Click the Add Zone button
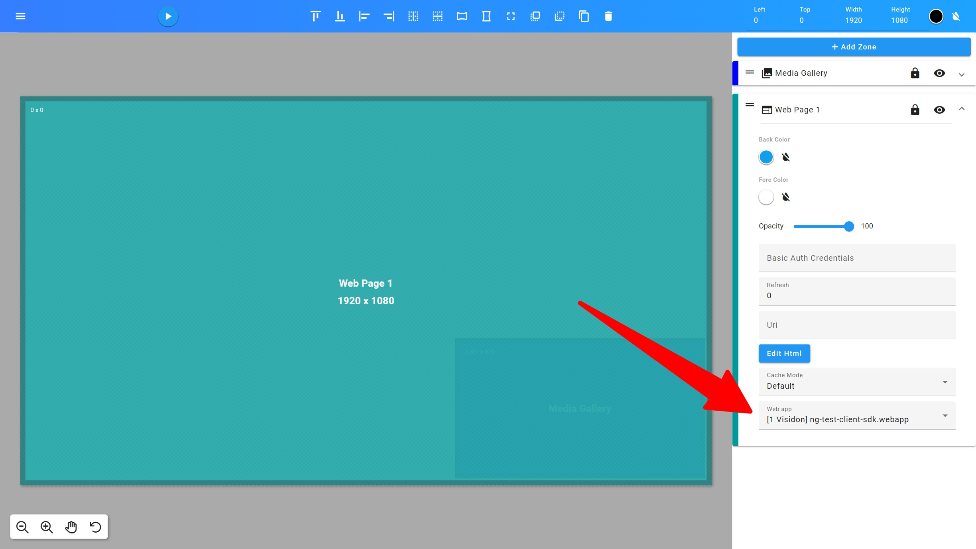This screenshot has width=976, height=549. coord(854,46)
